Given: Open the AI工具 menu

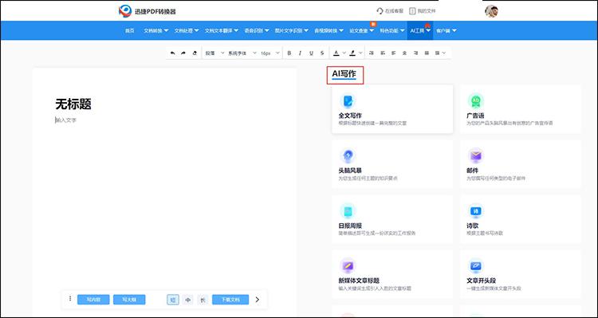Looking at the screenshot, I should pyautogui.click(x=420, y=30).
